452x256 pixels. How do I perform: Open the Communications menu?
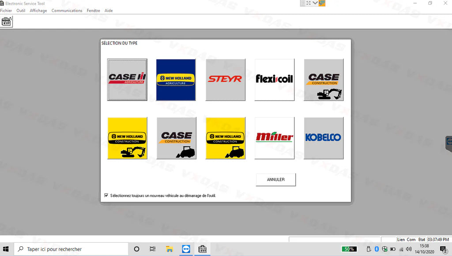pos(67,10)
